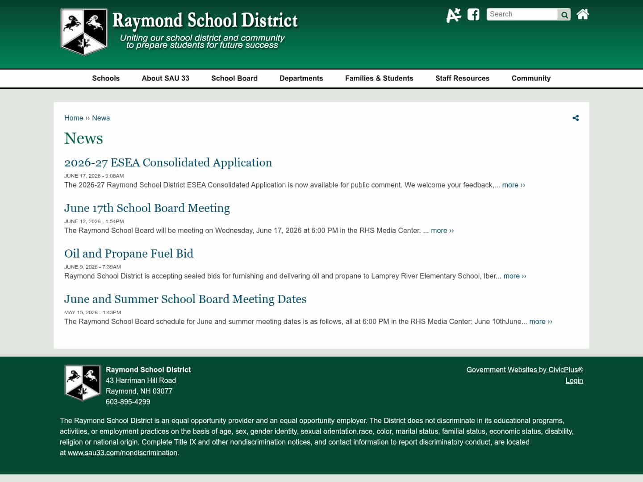This screenshot has height=482, width=643.
Task: Click the footer phone number 603-895-4299
Action: point(128,402)
